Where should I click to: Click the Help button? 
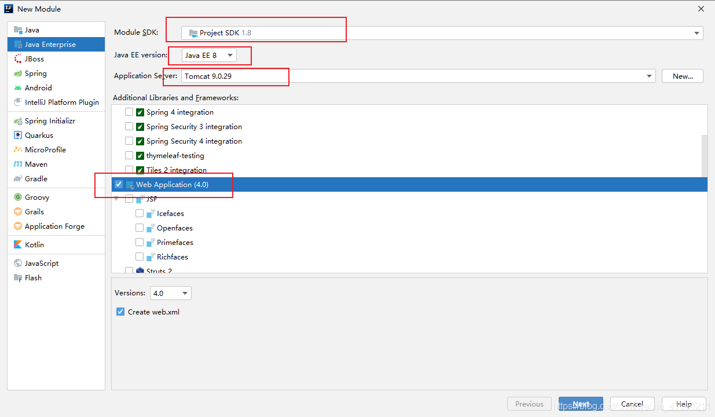click(x=684, y=404)
